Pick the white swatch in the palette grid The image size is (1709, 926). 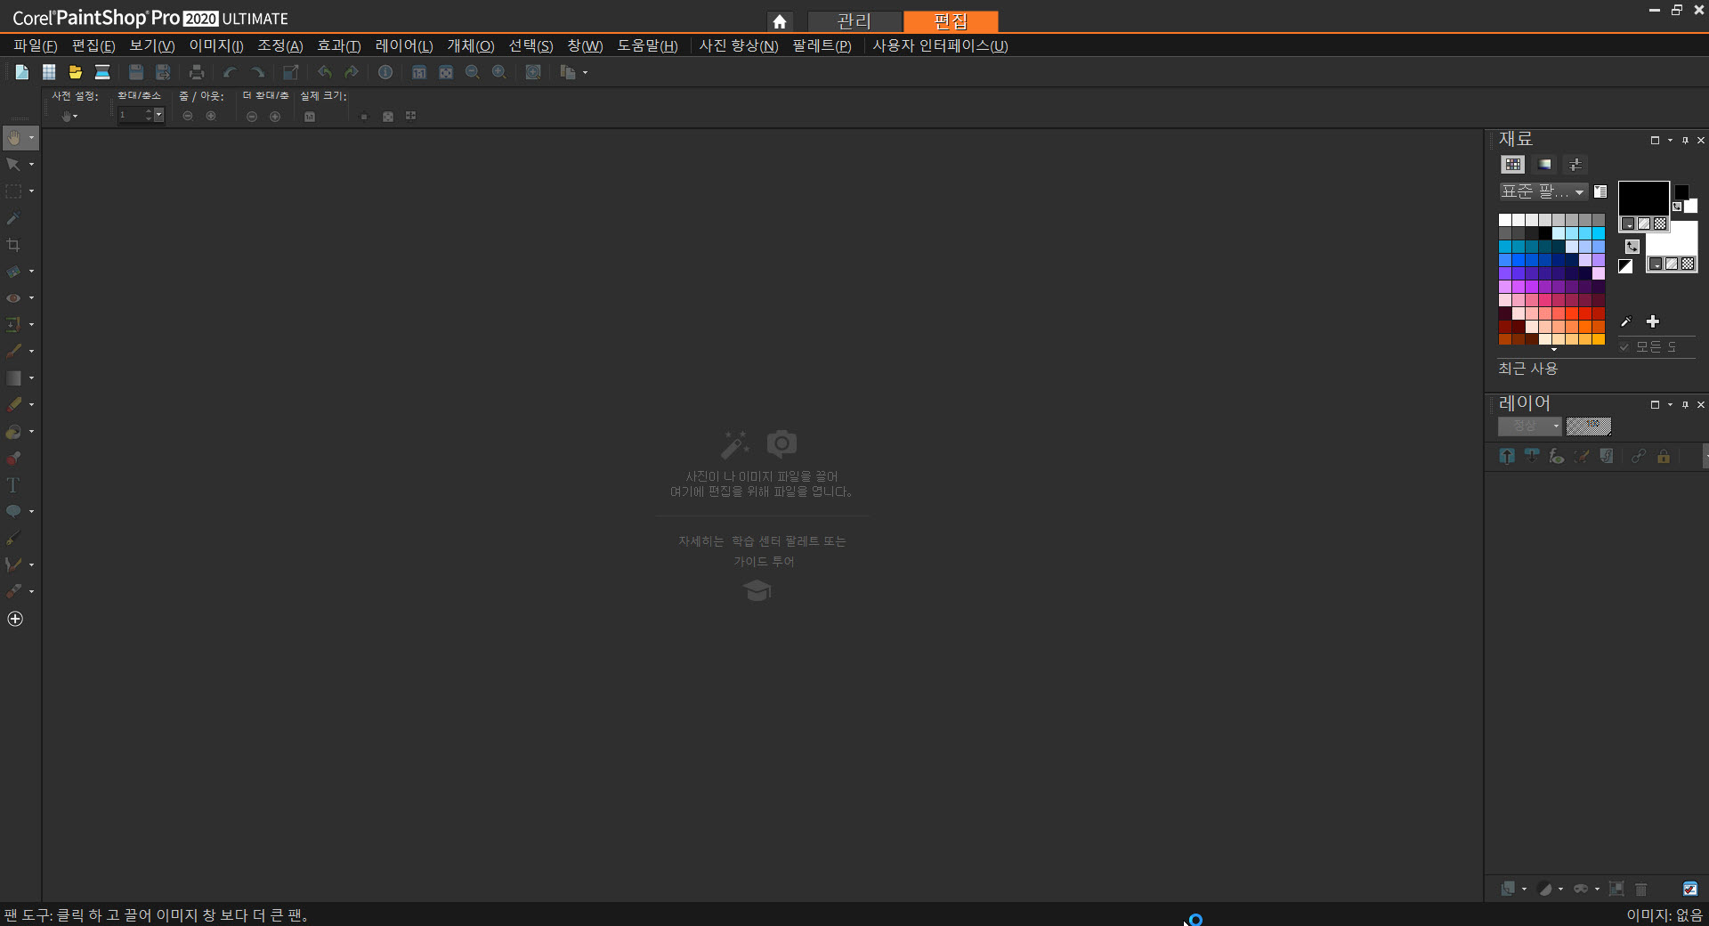click(1505, 220)
